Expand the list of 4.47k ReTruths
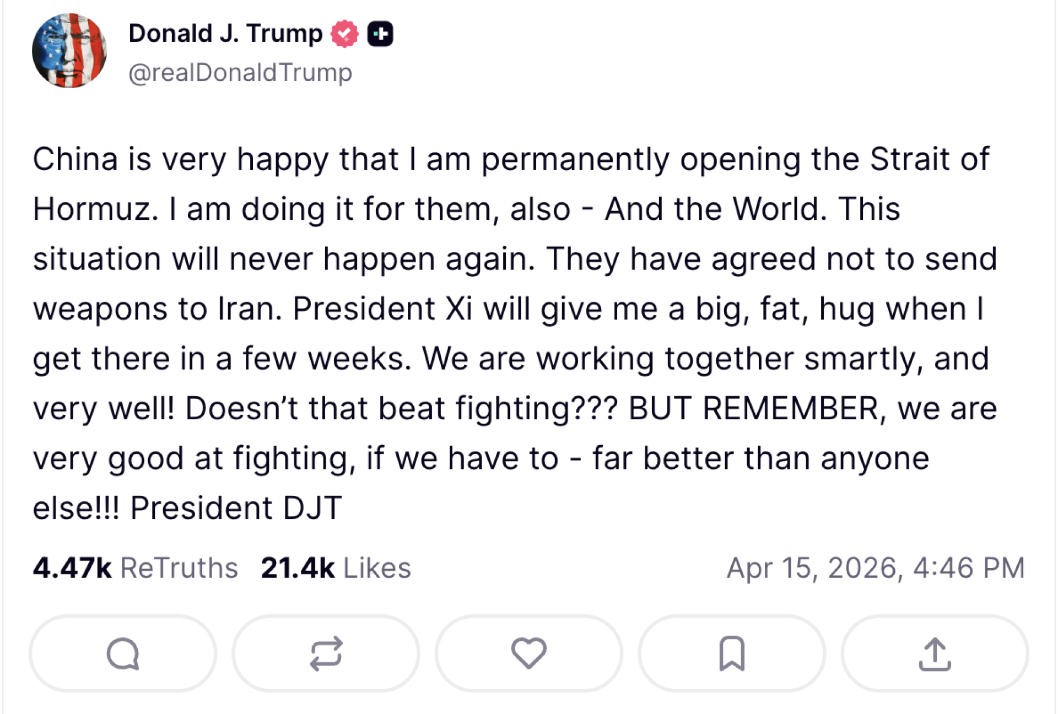The width and height of the screenshot is (1058, 714). pyautogui.click(x=137, y=567)
